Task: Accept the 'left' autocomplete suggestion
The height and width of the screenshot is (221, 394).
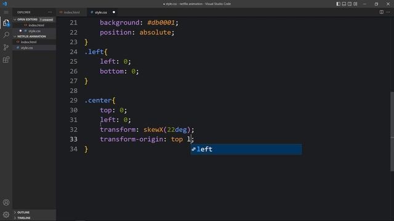Action: click(246, 149)
